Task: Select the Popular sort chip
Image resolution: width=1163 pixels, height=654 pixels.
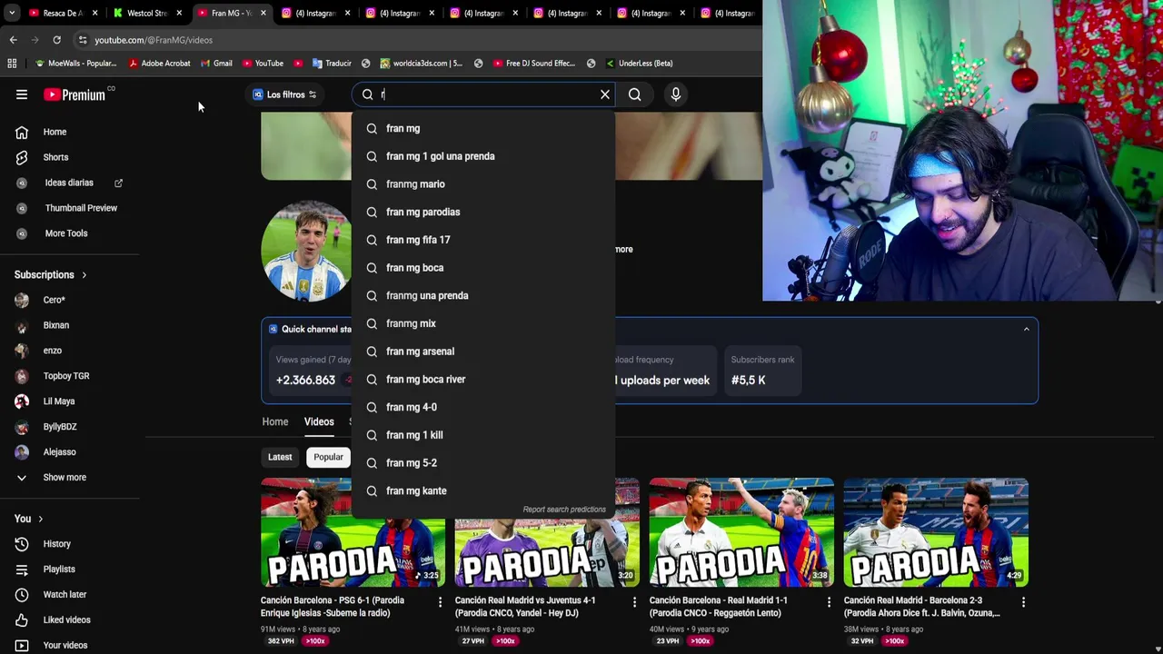Action: point(328,458)
